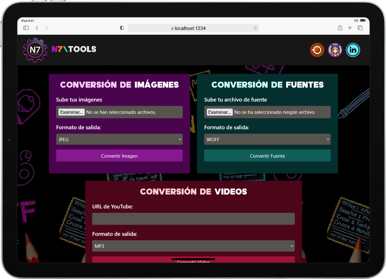This screenshot has height=279, width=386.
Task: Expand the WOFF font output format dropdown
Action: coord(267,139)
